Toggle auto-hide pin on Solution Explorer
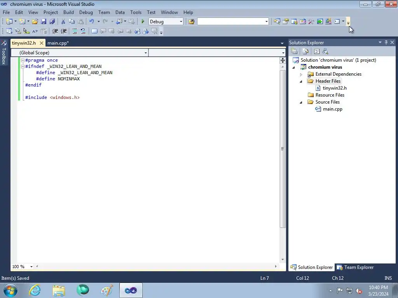The image size is (398, 298). click(386, 42)
